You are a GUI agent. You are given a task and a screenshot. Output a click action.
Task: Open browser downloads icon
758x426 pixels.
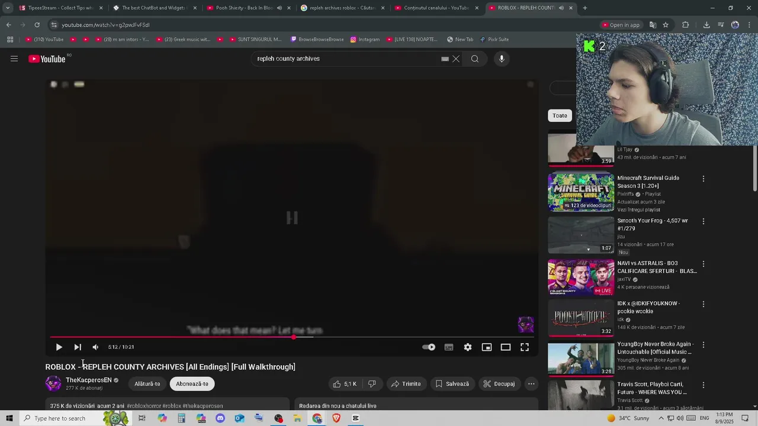click(706, 25)
